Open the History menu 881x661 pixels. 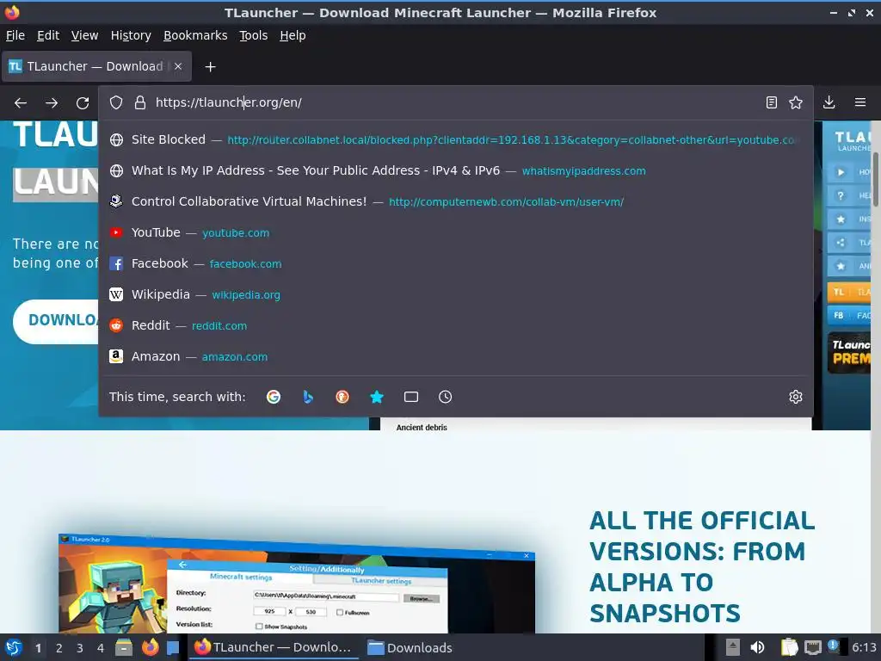(131, 35)
